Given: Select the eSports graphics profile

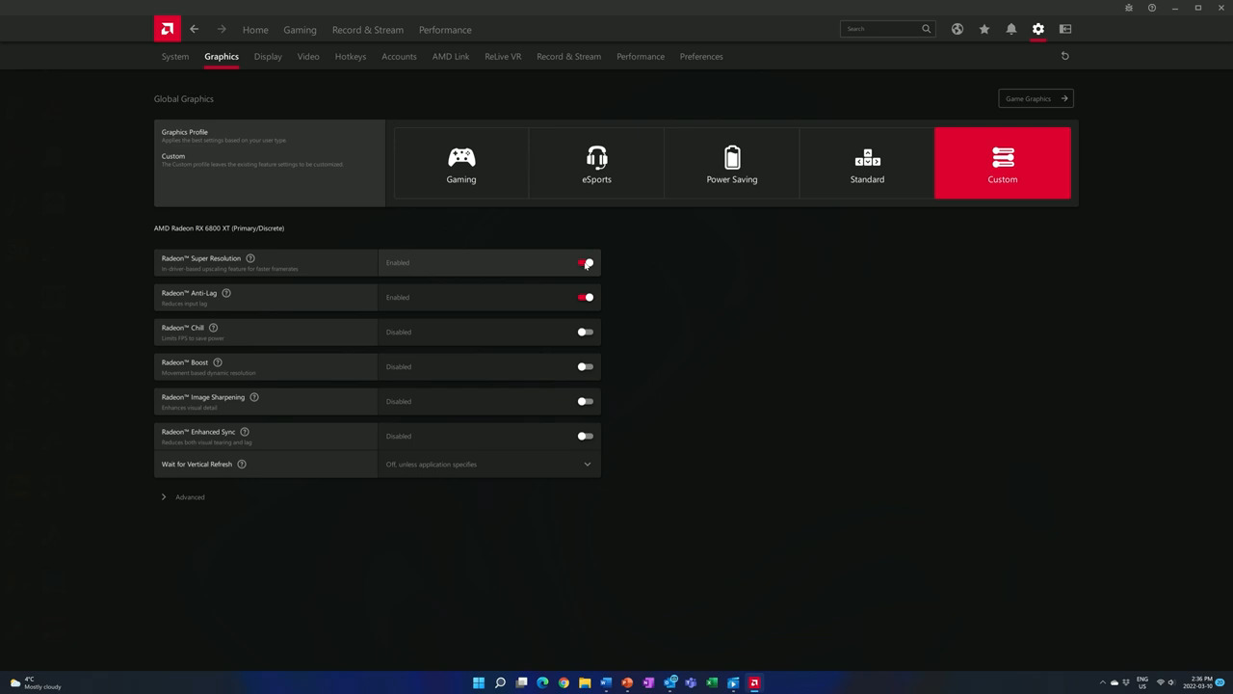Looking at the screenshot, I should tap(596, 164).
